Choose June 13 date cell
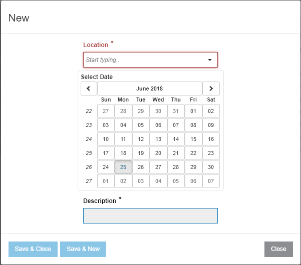The image size is (301, 265). click(158, 139)
